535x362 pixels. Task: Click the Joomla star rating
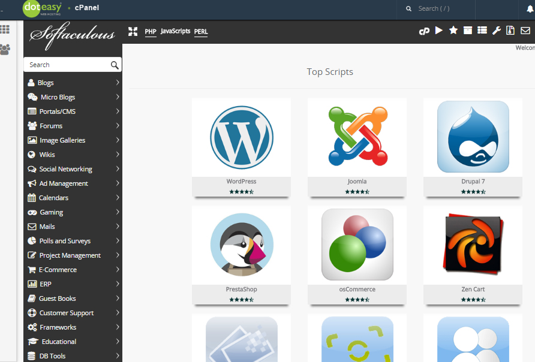coord(357,192)
